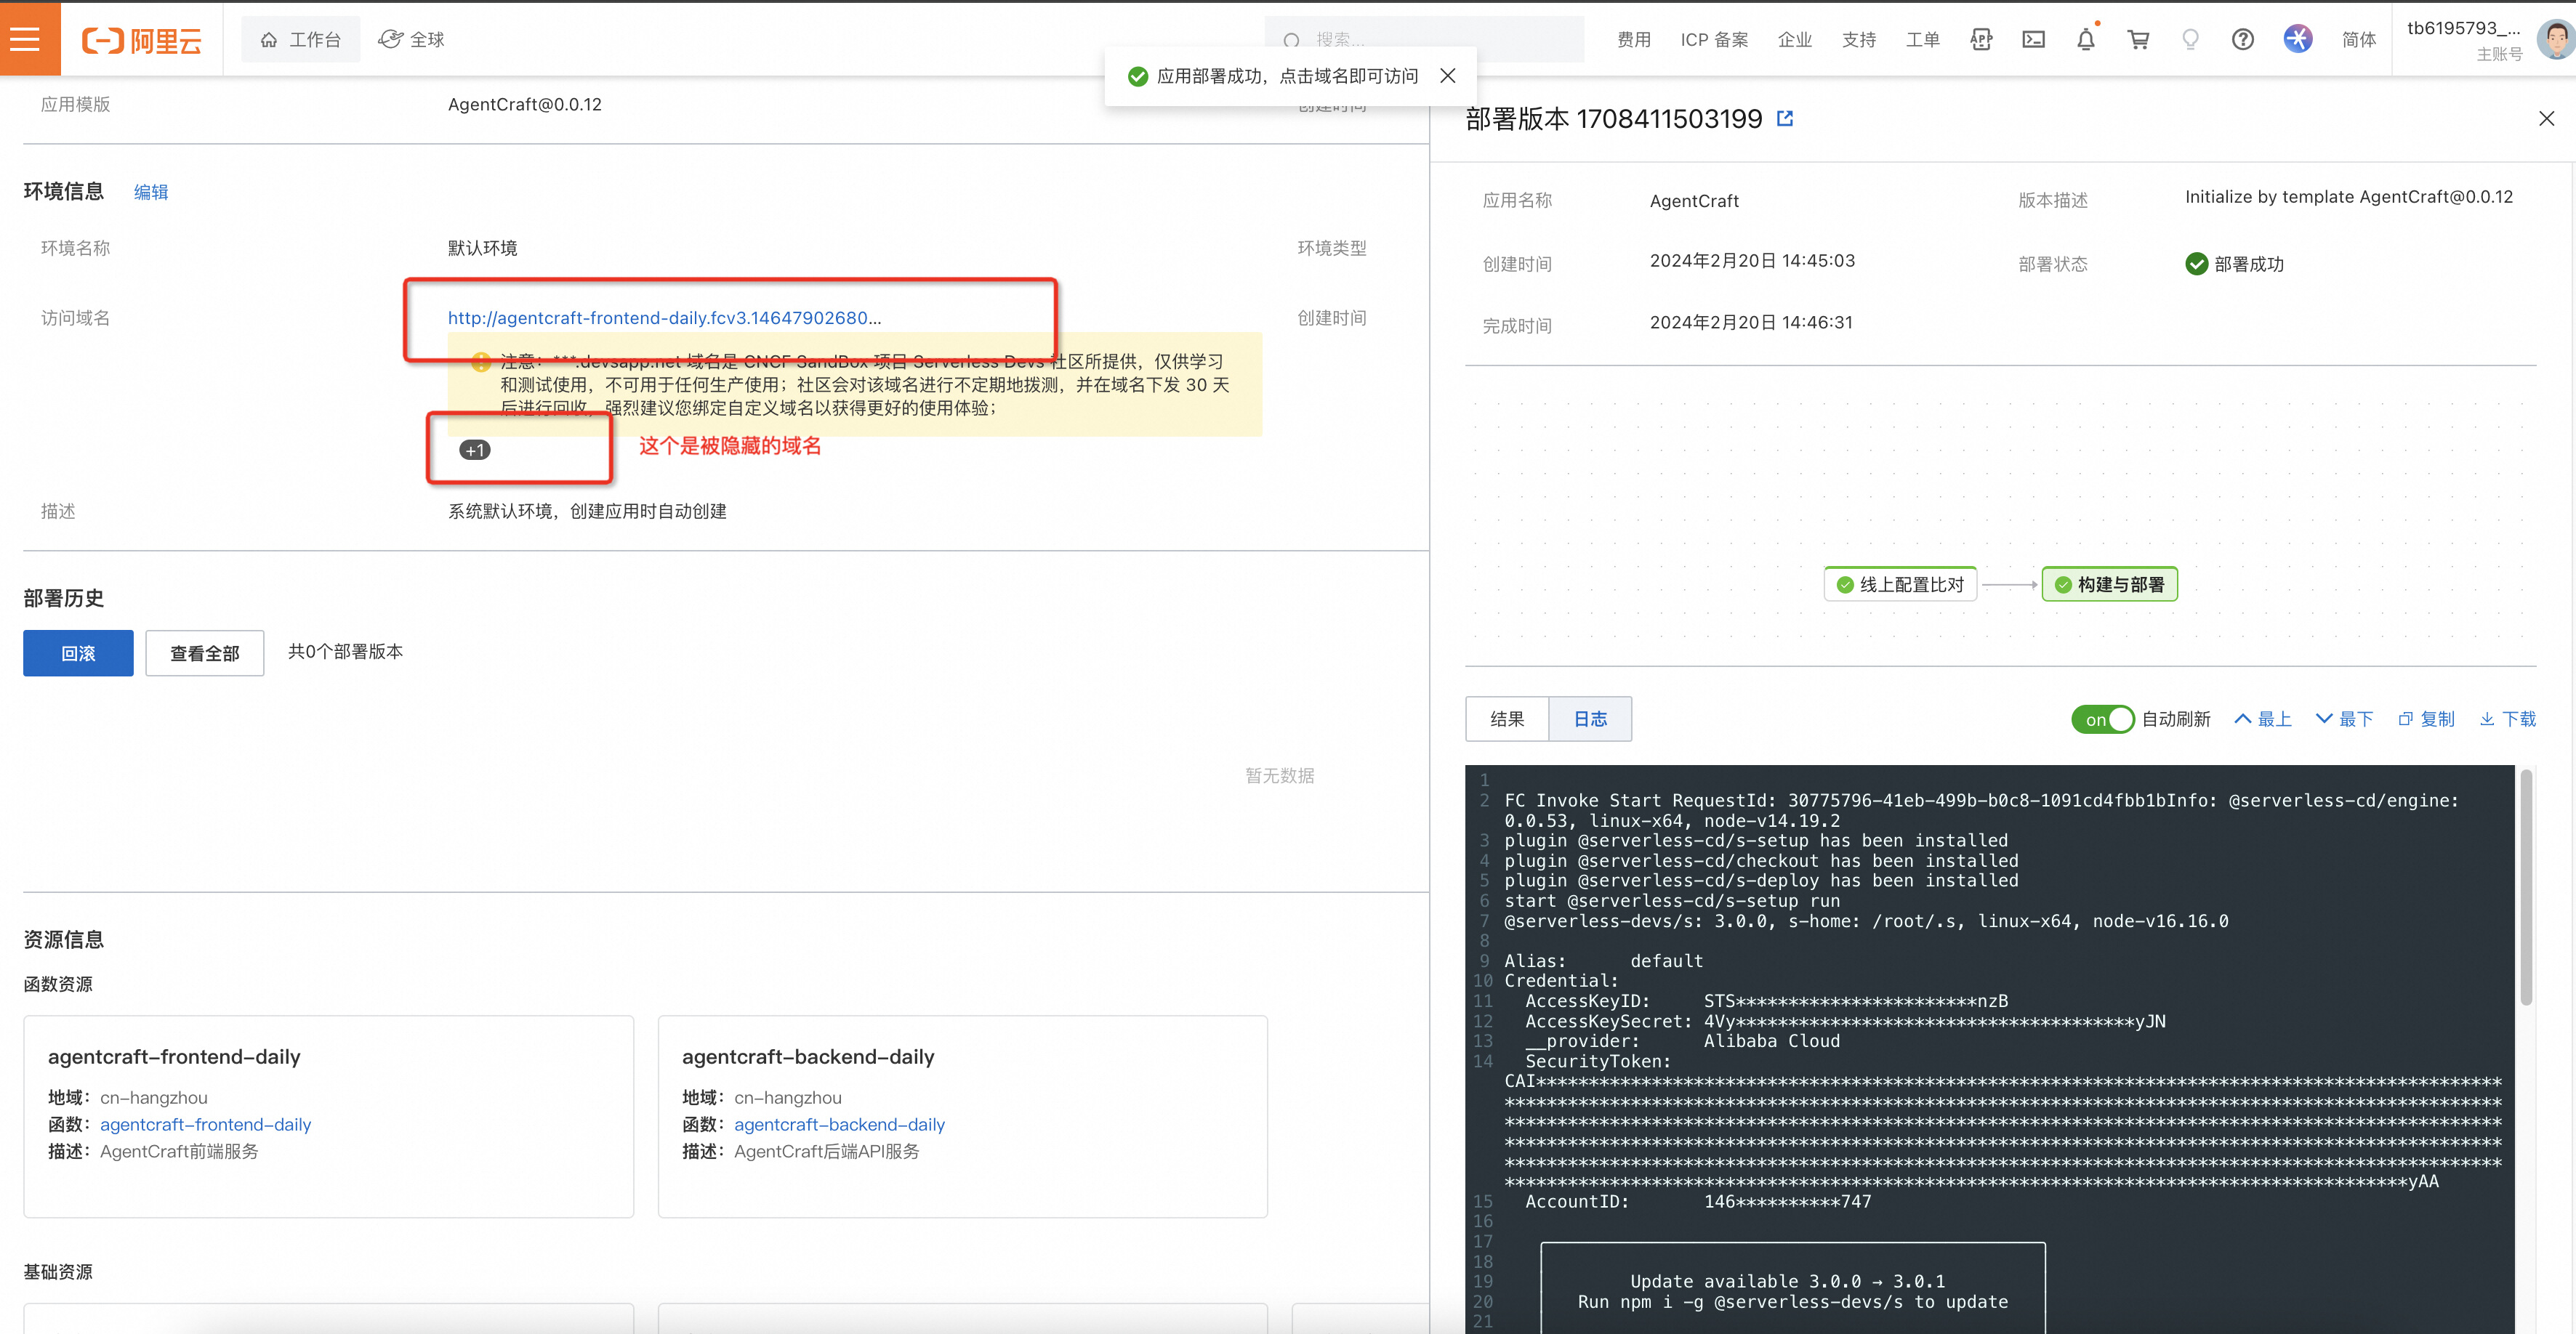Click the tb6195793 account name
The height and width of the screenshot is (1334, 2576).
pos(2463,28)
